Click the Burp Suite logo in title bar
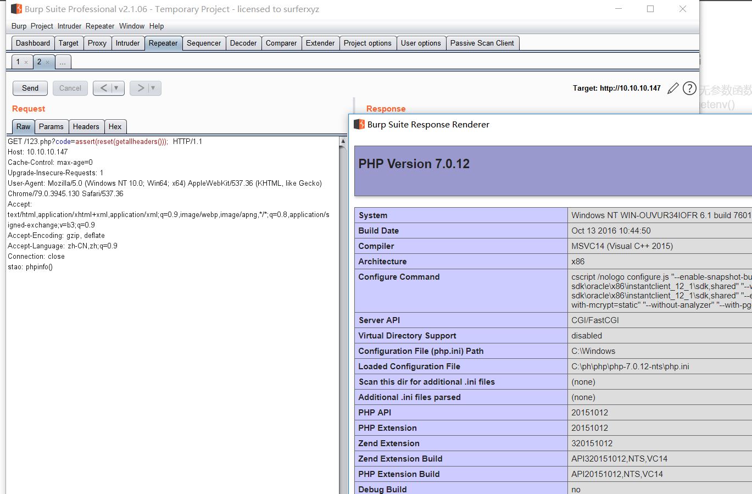This screenshot has height=494, width=752. pyautogui.click(x=16, y=9)
